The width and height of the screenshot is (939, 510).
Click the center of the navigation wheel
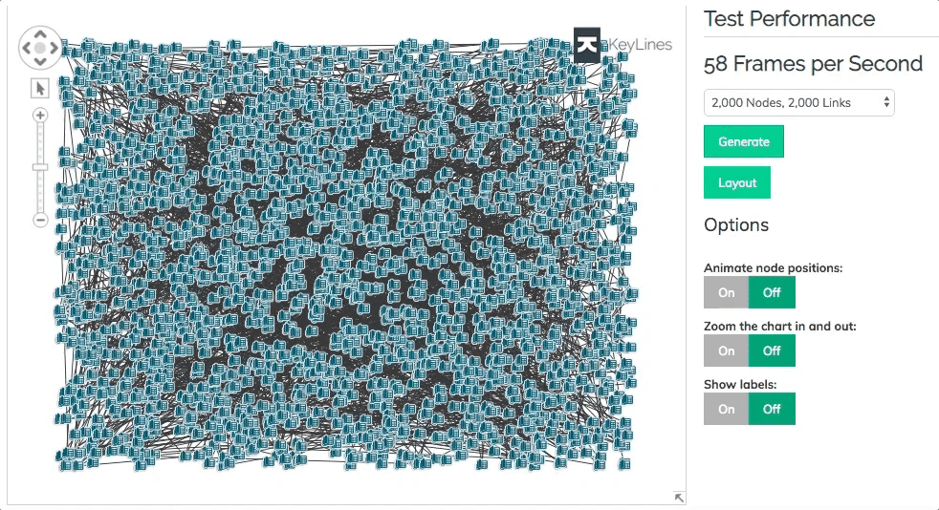click(40, 48)
